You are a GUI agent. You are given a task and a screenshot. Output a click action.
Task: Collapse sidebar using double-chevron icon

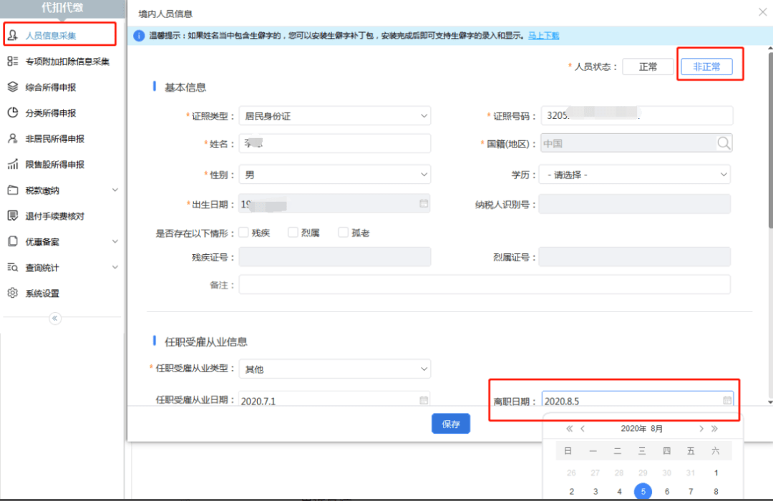click(55, 318)
